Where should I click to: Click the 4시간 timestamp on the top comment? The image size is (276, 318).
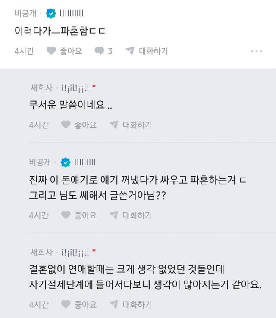[x=24, y=51]
